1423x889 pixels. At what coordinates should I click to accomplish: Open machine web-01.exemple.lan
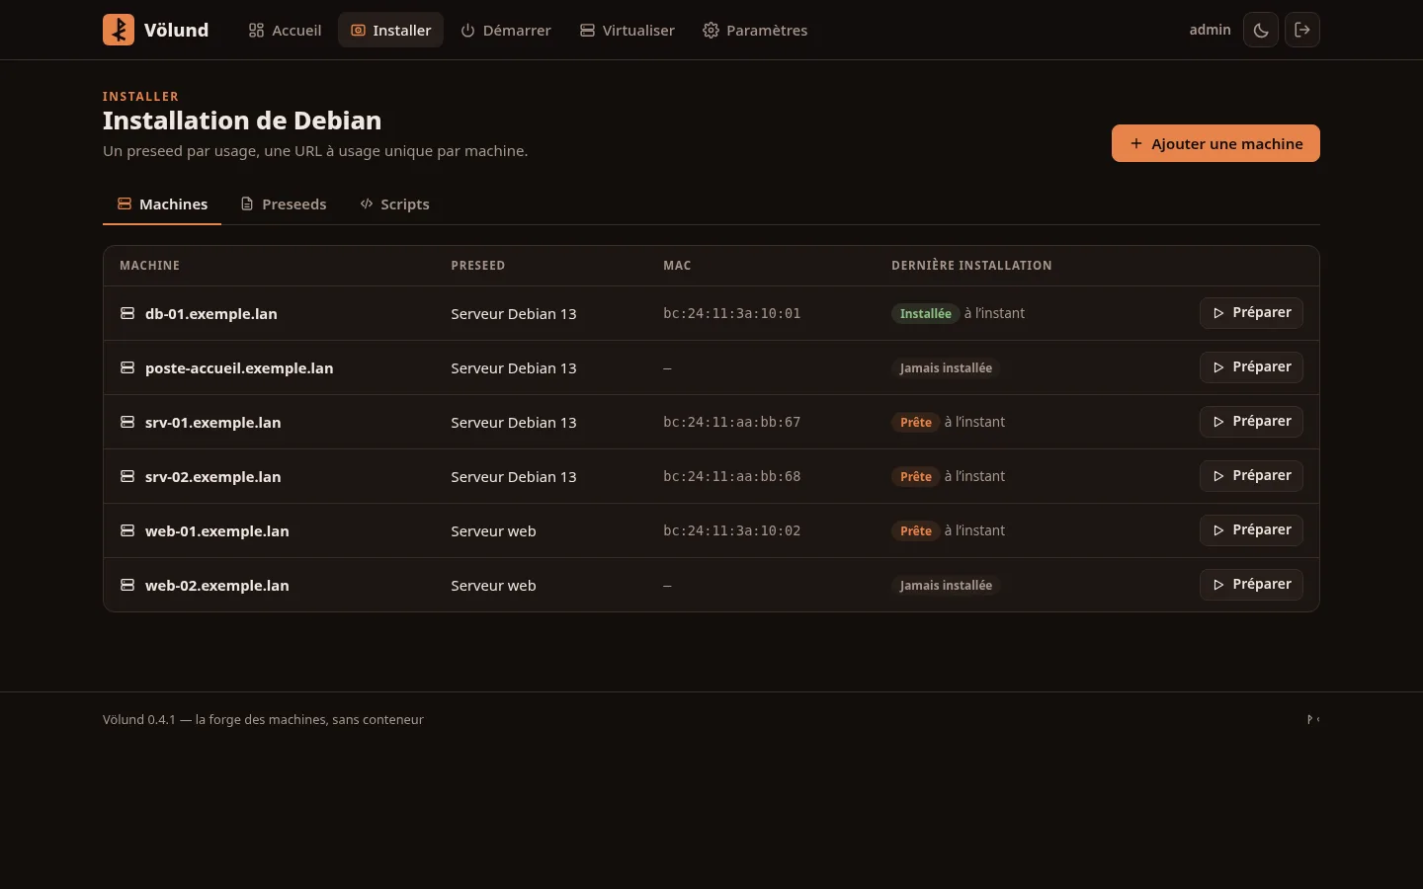[x=217, y=531]
